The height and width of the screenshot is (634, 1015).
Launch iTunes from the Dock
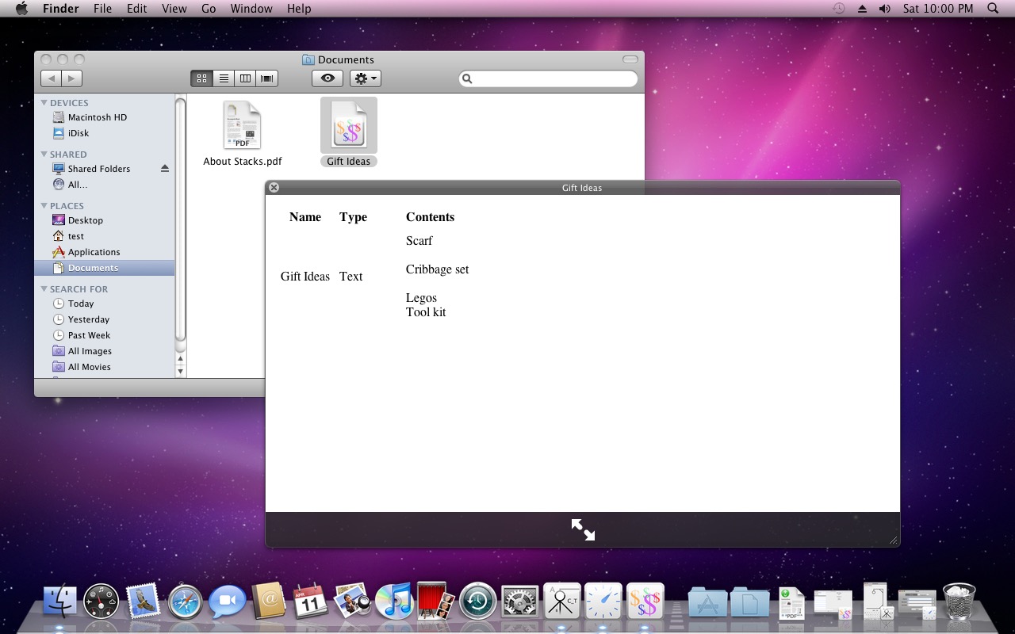pos(394,602)
